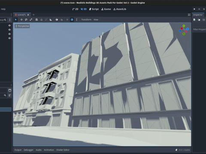Open the Transform menu
This screenshot has height=154, width=206.
pyautogui.click(x=86, y=20)
